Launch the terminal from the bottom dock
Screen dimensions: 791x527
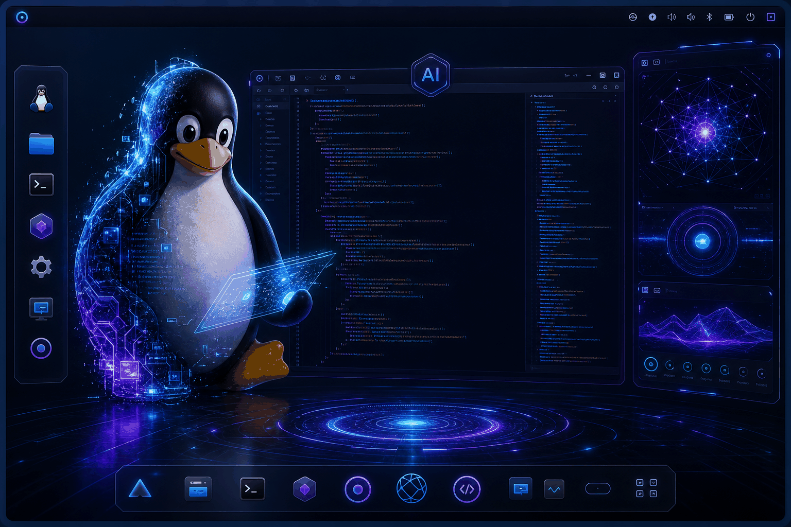252,489
